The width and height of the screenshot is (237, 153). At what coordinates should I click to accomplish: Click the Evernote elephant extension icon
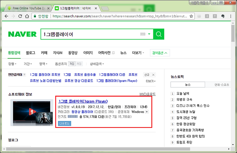223,16
